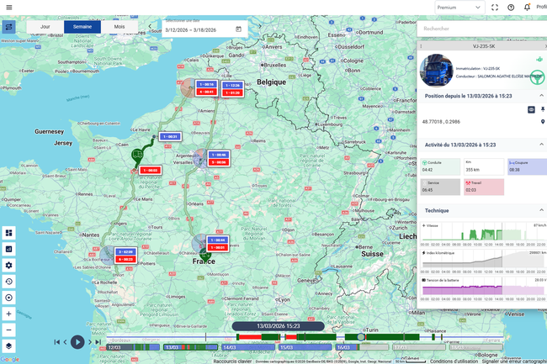The height and width of the screenshot is (364, 547).
Task: Play the route animation
Action: (x=77, y=342)
